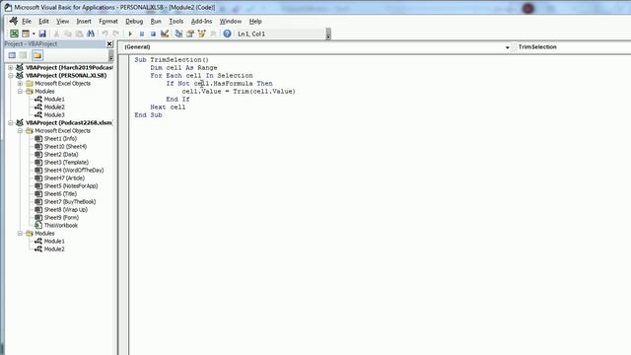Image resolution: width=631 pixels, height=355 pixels.
Task: Collapse Microsoft Excel Objects under Podcast2268.xlsm
Action: tap(20, 131)
